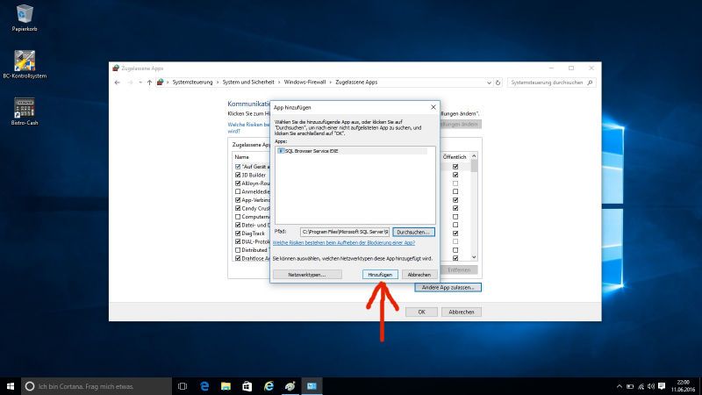Cancel the App hinzufügen dialog with Abbrechen
This screenshot has width=702, height=395.
(419, 275)
